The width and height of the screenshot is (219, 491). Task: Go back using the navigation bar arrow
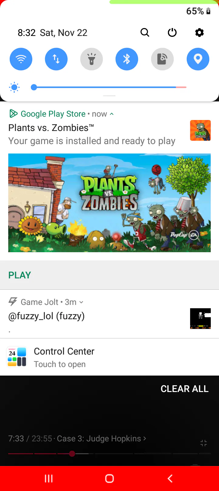[x=170, y=479]
